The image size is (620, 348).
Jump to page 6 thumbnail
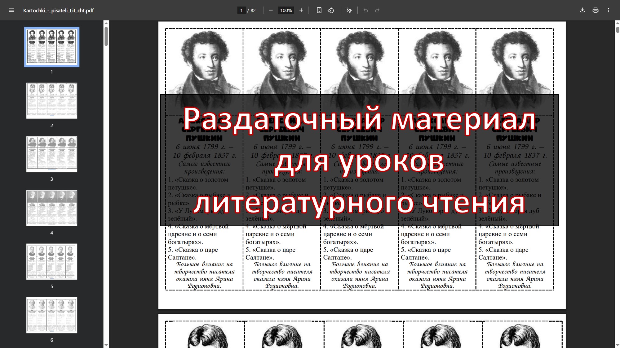pyautogui.click(x=52, y=315)
